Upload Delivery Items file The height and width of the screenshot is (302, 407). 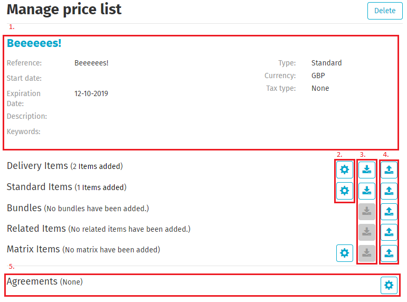(389, 169)
